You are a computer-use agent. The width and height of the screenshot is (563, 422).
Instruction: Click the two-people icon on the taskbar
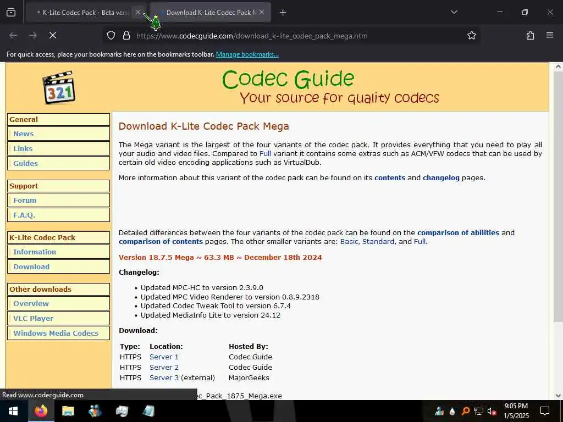click(x=95, y=411)
